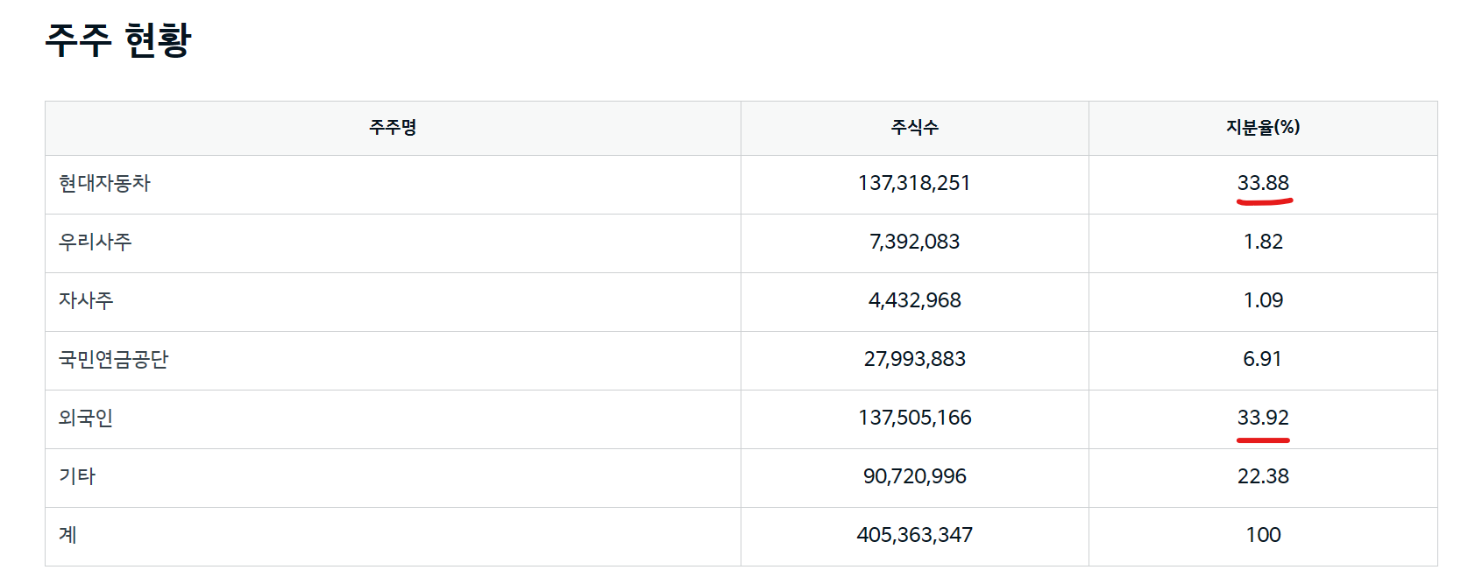Select the 6.91 ownership percentage
This screenshot has width=1468, height=584.
1262,360
